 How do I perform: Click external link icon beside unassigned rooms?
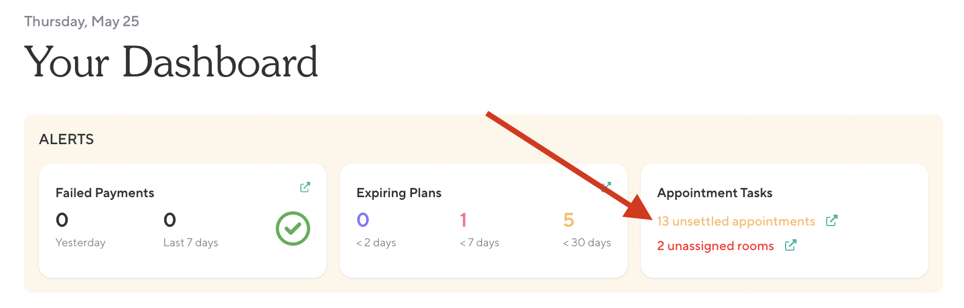click(x=791, y=246)
